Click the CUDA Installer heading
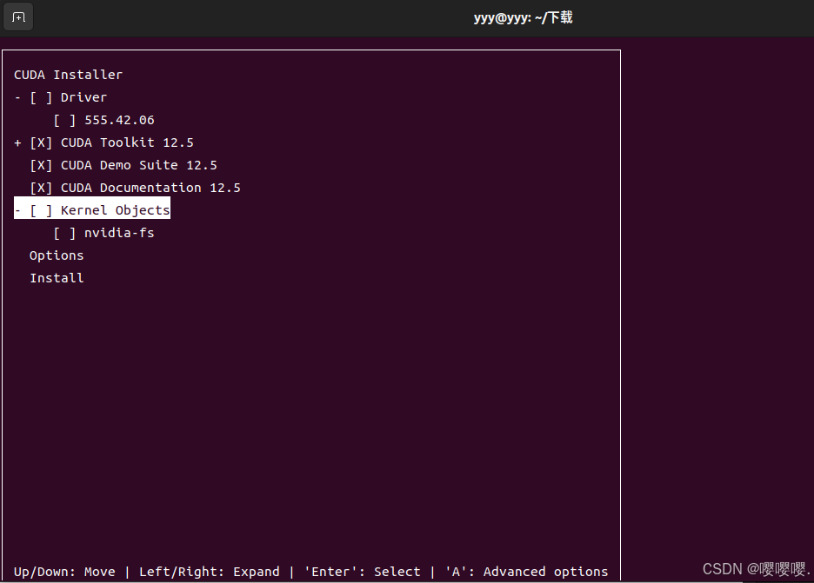814x583 pixels. (x=68, y=74)
